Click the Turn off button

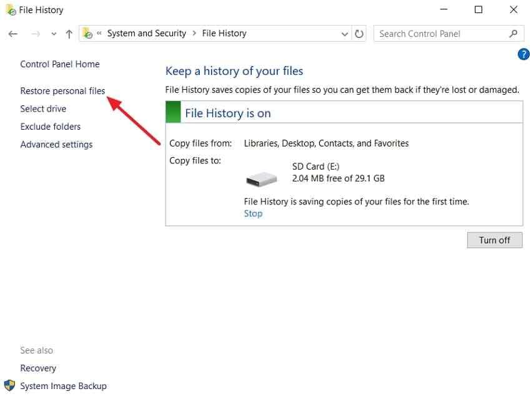tap(494, 240)
